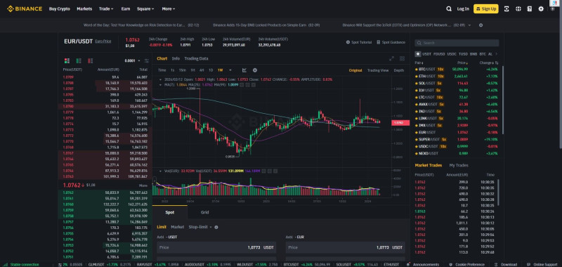Viewport: 562px width, 267px height.
Task: Click the USDT buy Price input field
Action: [x=216, y=247]
